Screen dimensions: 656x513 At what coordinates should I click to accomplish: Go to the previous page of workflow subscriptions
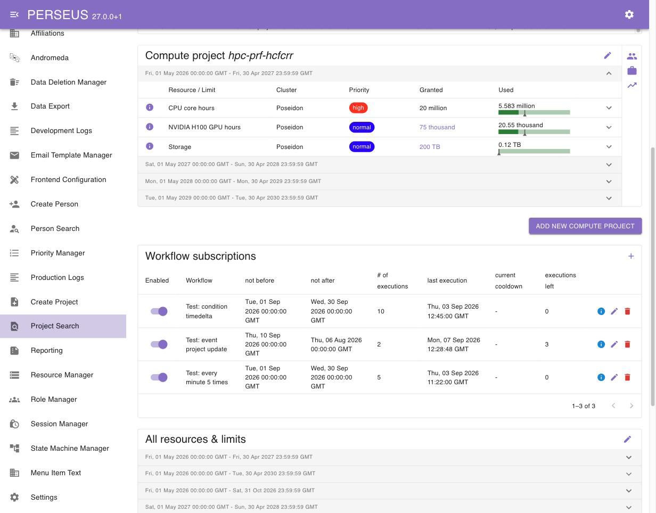[x=613, y=406]
